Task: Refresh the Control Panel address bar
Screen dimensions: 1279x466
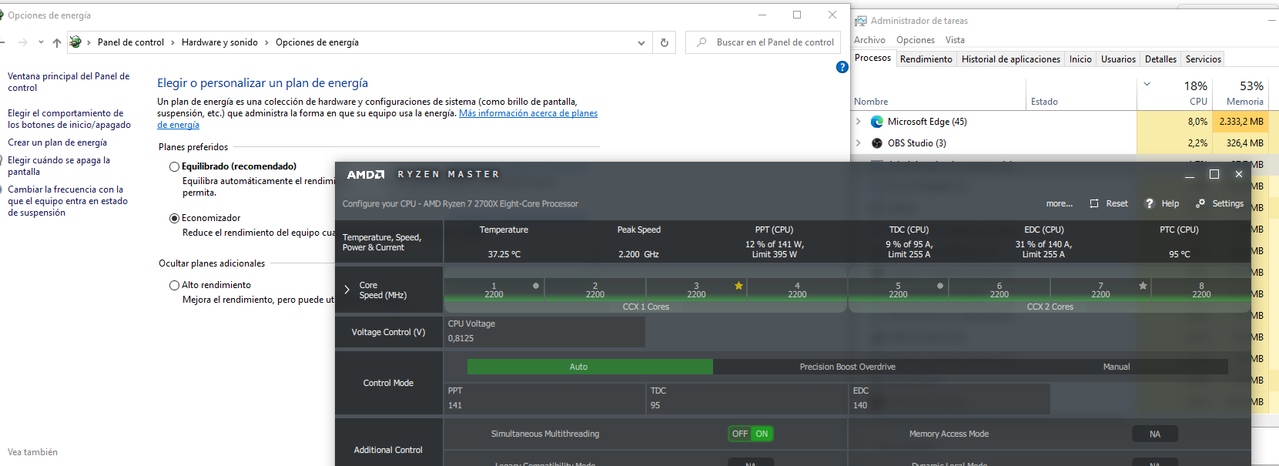Action: (665, 42)
